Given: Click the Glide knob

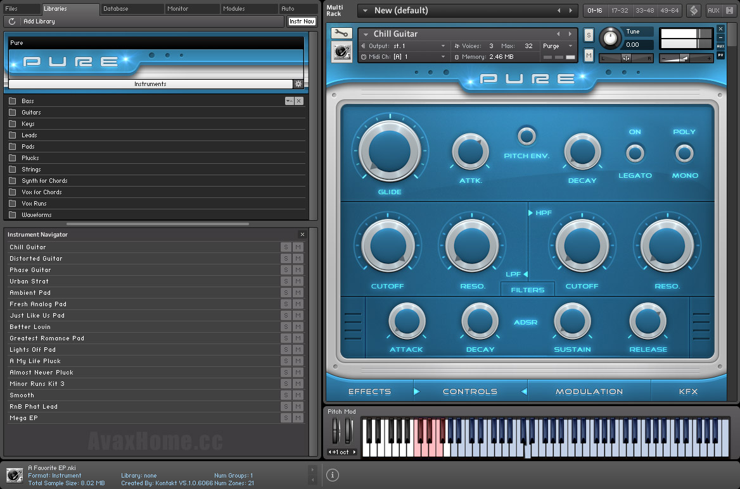Looking at the screenshot, I should [390, 151].
